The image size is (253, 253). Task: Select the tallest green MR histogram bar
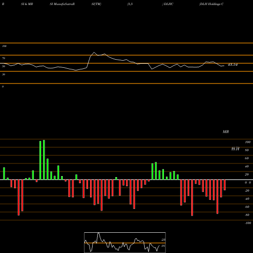(44, 160)
